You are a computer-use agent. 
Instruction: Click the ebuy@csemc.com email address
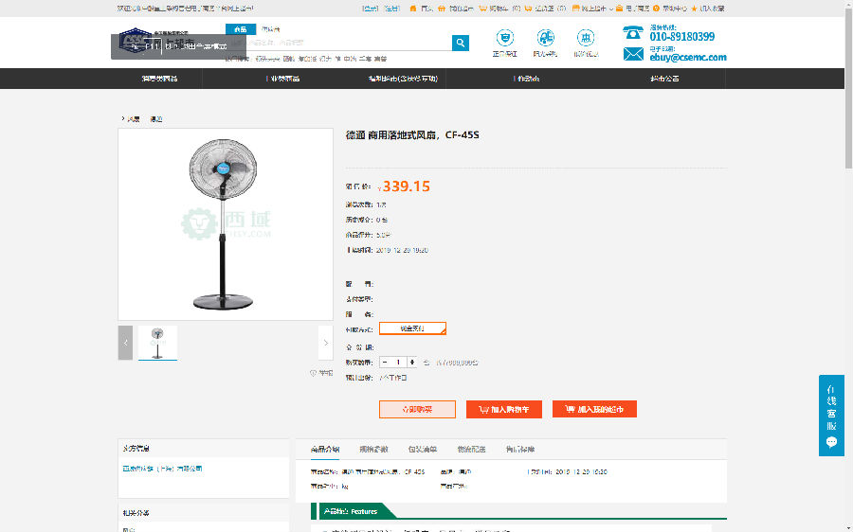pos(688,57)
